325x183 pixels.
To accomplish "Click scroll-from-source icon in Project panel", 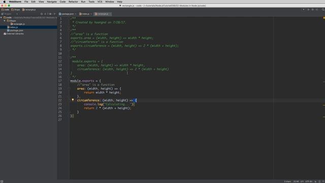I will pyautogui.click(x=42, y=14).
